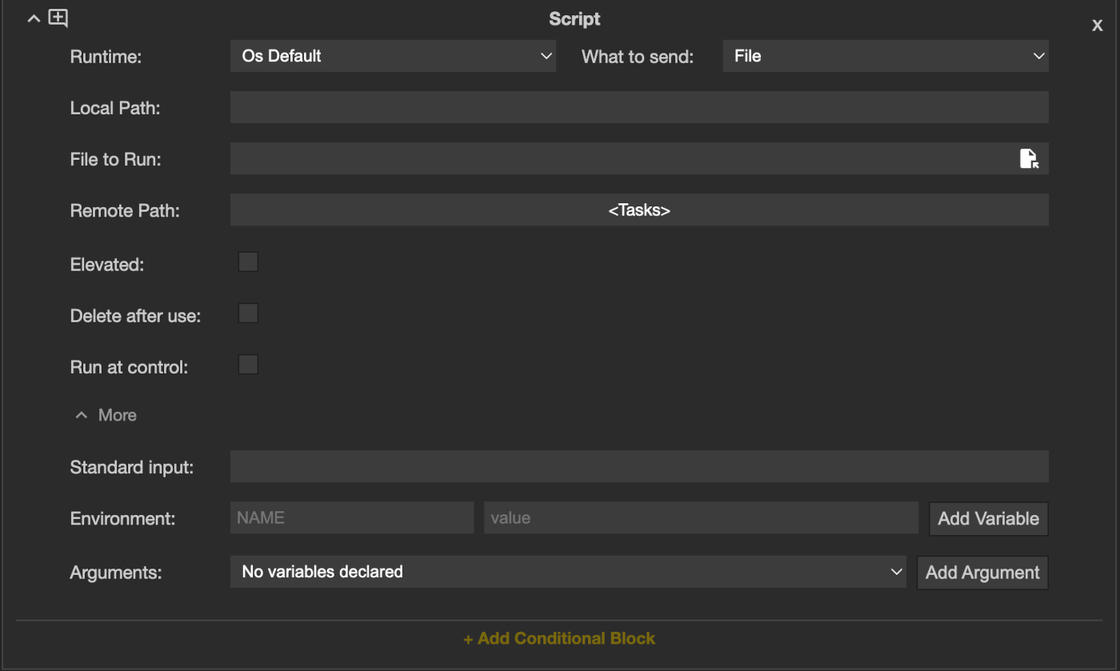Click the Add Argument button
Screen dimensions: 1120x671
[982, 573]
